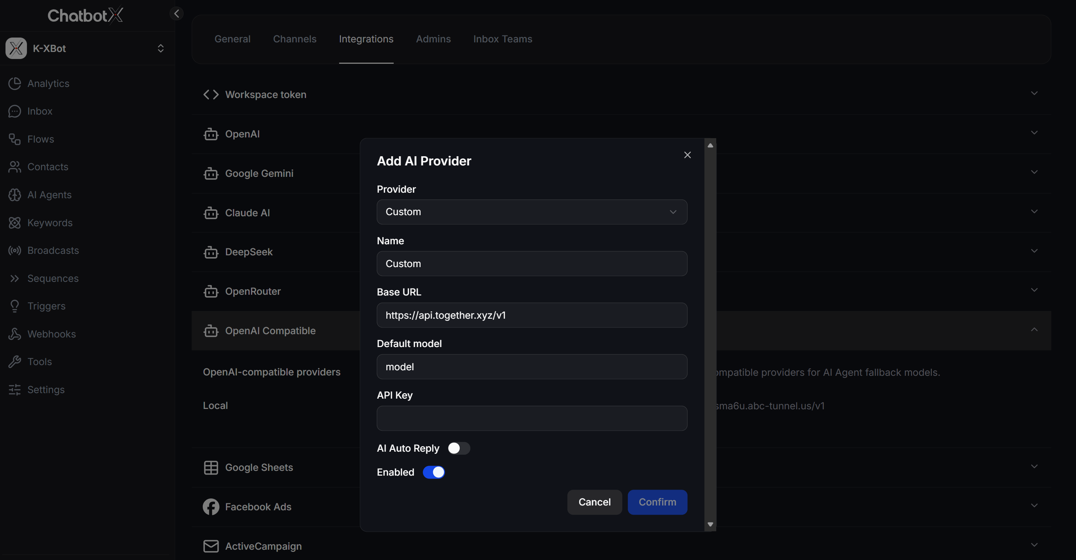Viewport: 1076px width, 560px height.
Task: Click the Google Gemini robot icon
Action: coord(211,173)
